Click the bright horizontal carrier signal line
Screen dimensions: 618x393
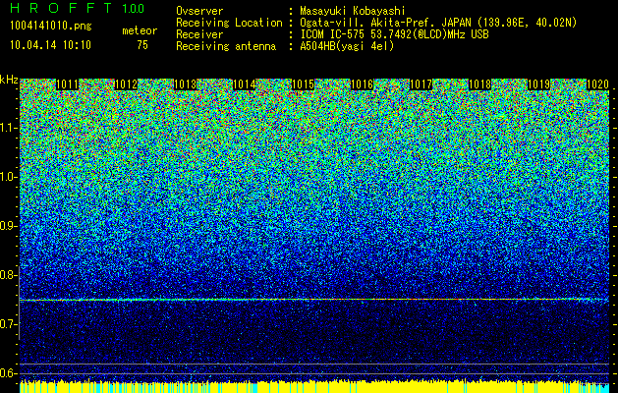[x=314, y=300]
